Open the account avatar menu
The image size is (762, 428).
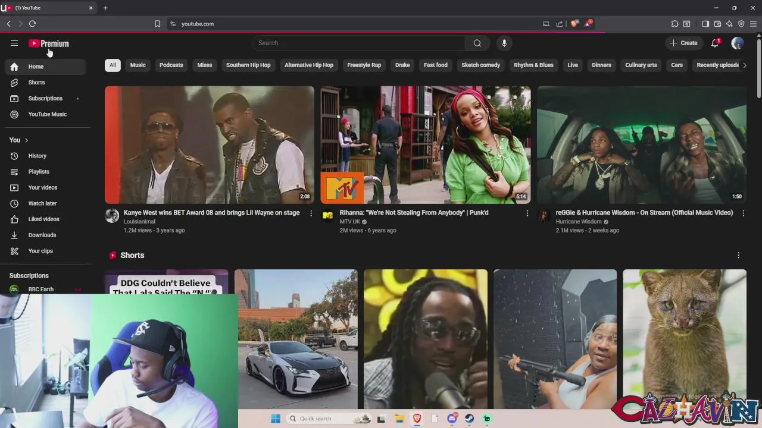738,43
